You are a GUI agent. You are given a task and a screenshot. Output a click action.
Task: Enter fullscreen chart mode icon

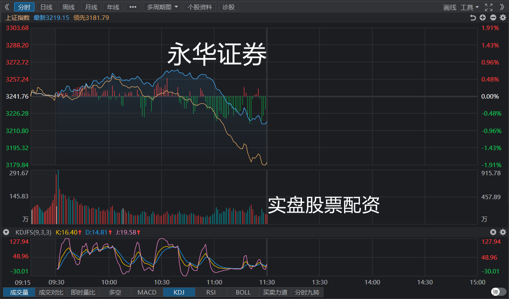coord(489,7)
